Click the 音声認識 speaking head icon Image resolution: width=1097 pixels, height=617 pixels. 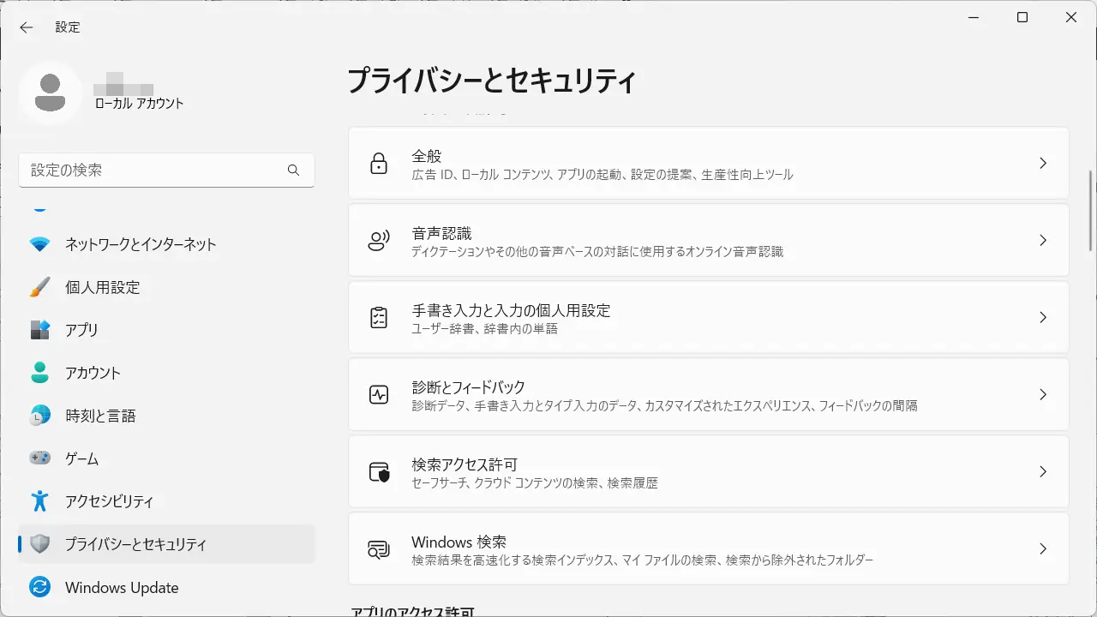pos(379,240)
